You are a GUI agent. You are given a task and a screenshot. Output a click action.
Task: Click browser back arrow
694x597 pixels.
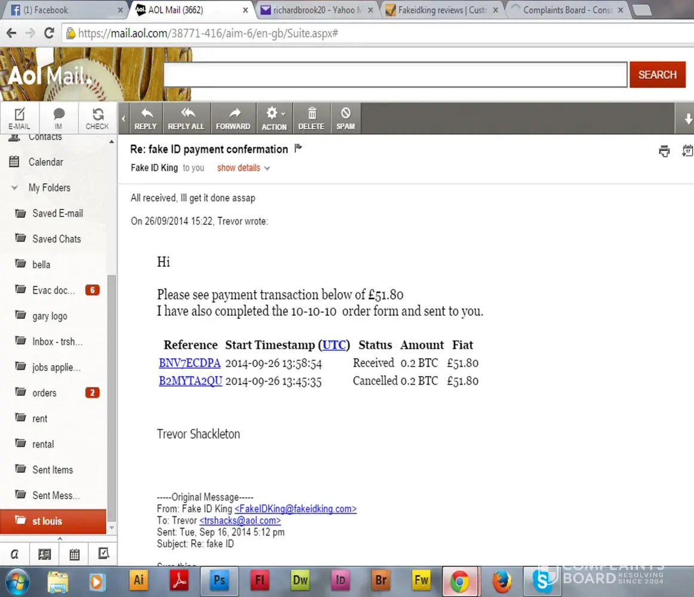click(11, 33)
